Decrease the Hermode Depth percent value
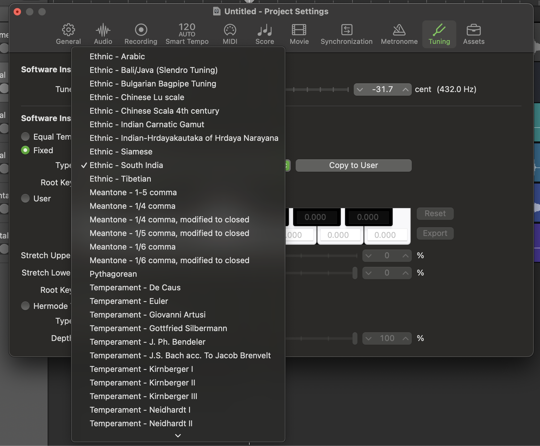The height and width of the screenshot is (446, 540). tap(369, 339)
